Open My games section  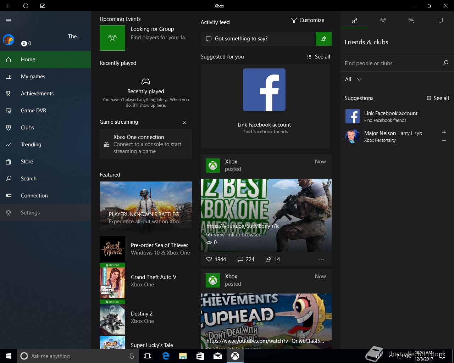pos(45,77)
